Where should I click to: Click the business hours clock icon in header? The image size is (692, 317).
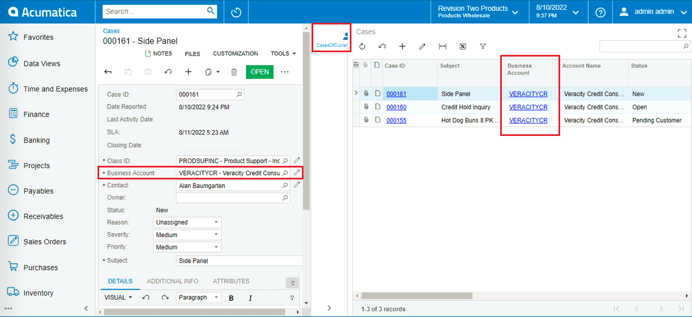click(235, 11)
